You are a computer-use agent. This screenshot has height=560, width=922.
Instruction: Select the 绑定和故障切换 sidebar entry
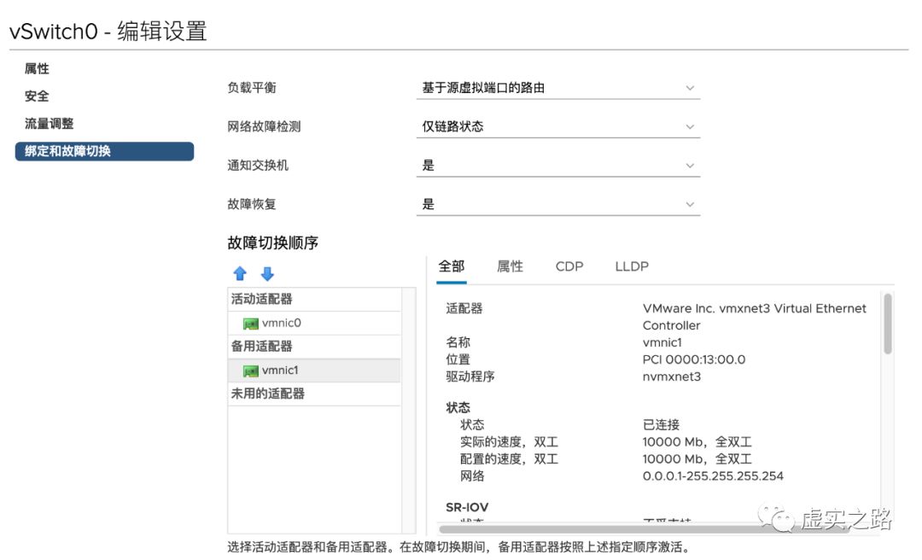coord(66,151)
